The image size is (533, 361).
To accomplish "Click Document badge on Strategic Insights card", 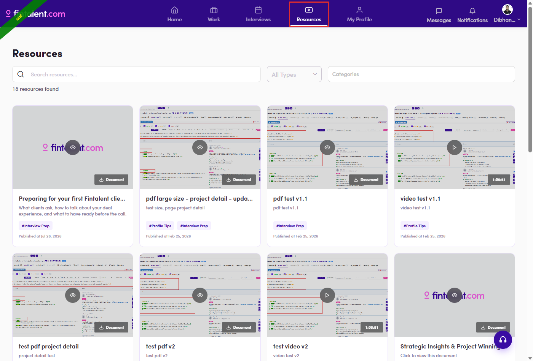I will click(x=493, y=328).
